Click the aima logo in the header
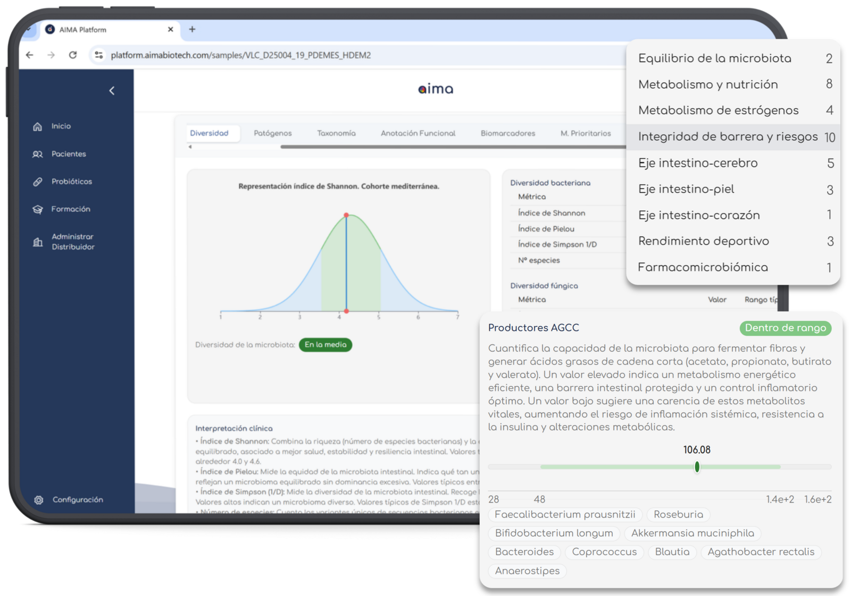The image size is (851, 596). 436,89
